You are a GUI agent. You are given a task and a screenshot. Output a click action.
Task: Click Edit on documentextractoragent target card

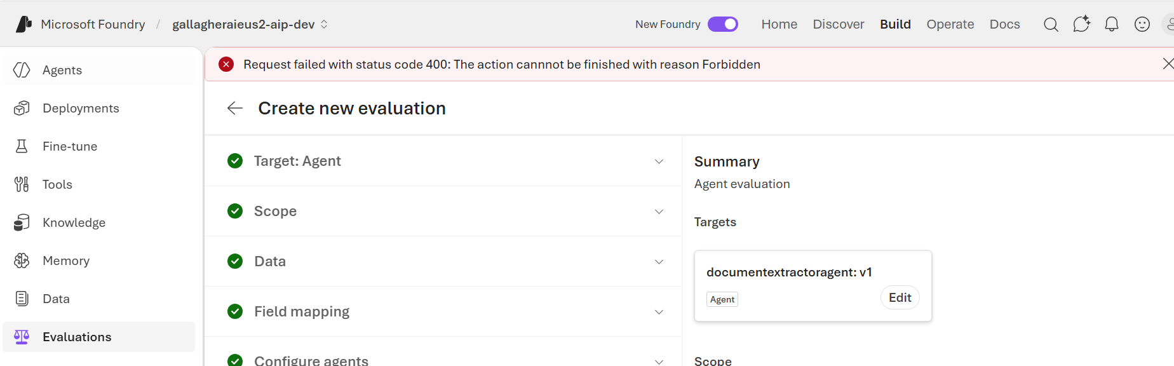[x=900, y=297]
